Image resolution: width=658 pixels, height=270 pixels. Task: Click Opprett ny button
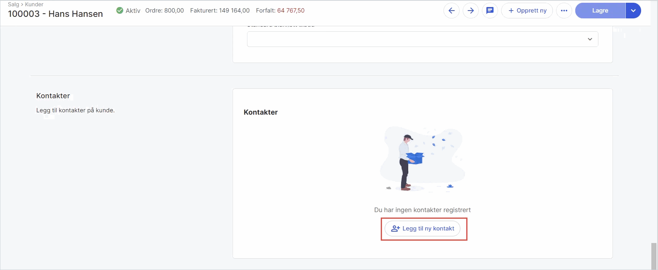coord(527,11)
